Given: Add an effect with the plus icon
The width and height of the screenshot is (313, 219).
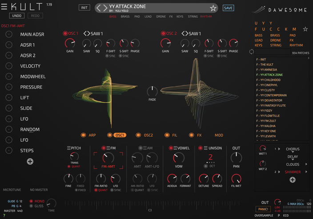Looking at the screenshot, I should (x=293, y=180).
